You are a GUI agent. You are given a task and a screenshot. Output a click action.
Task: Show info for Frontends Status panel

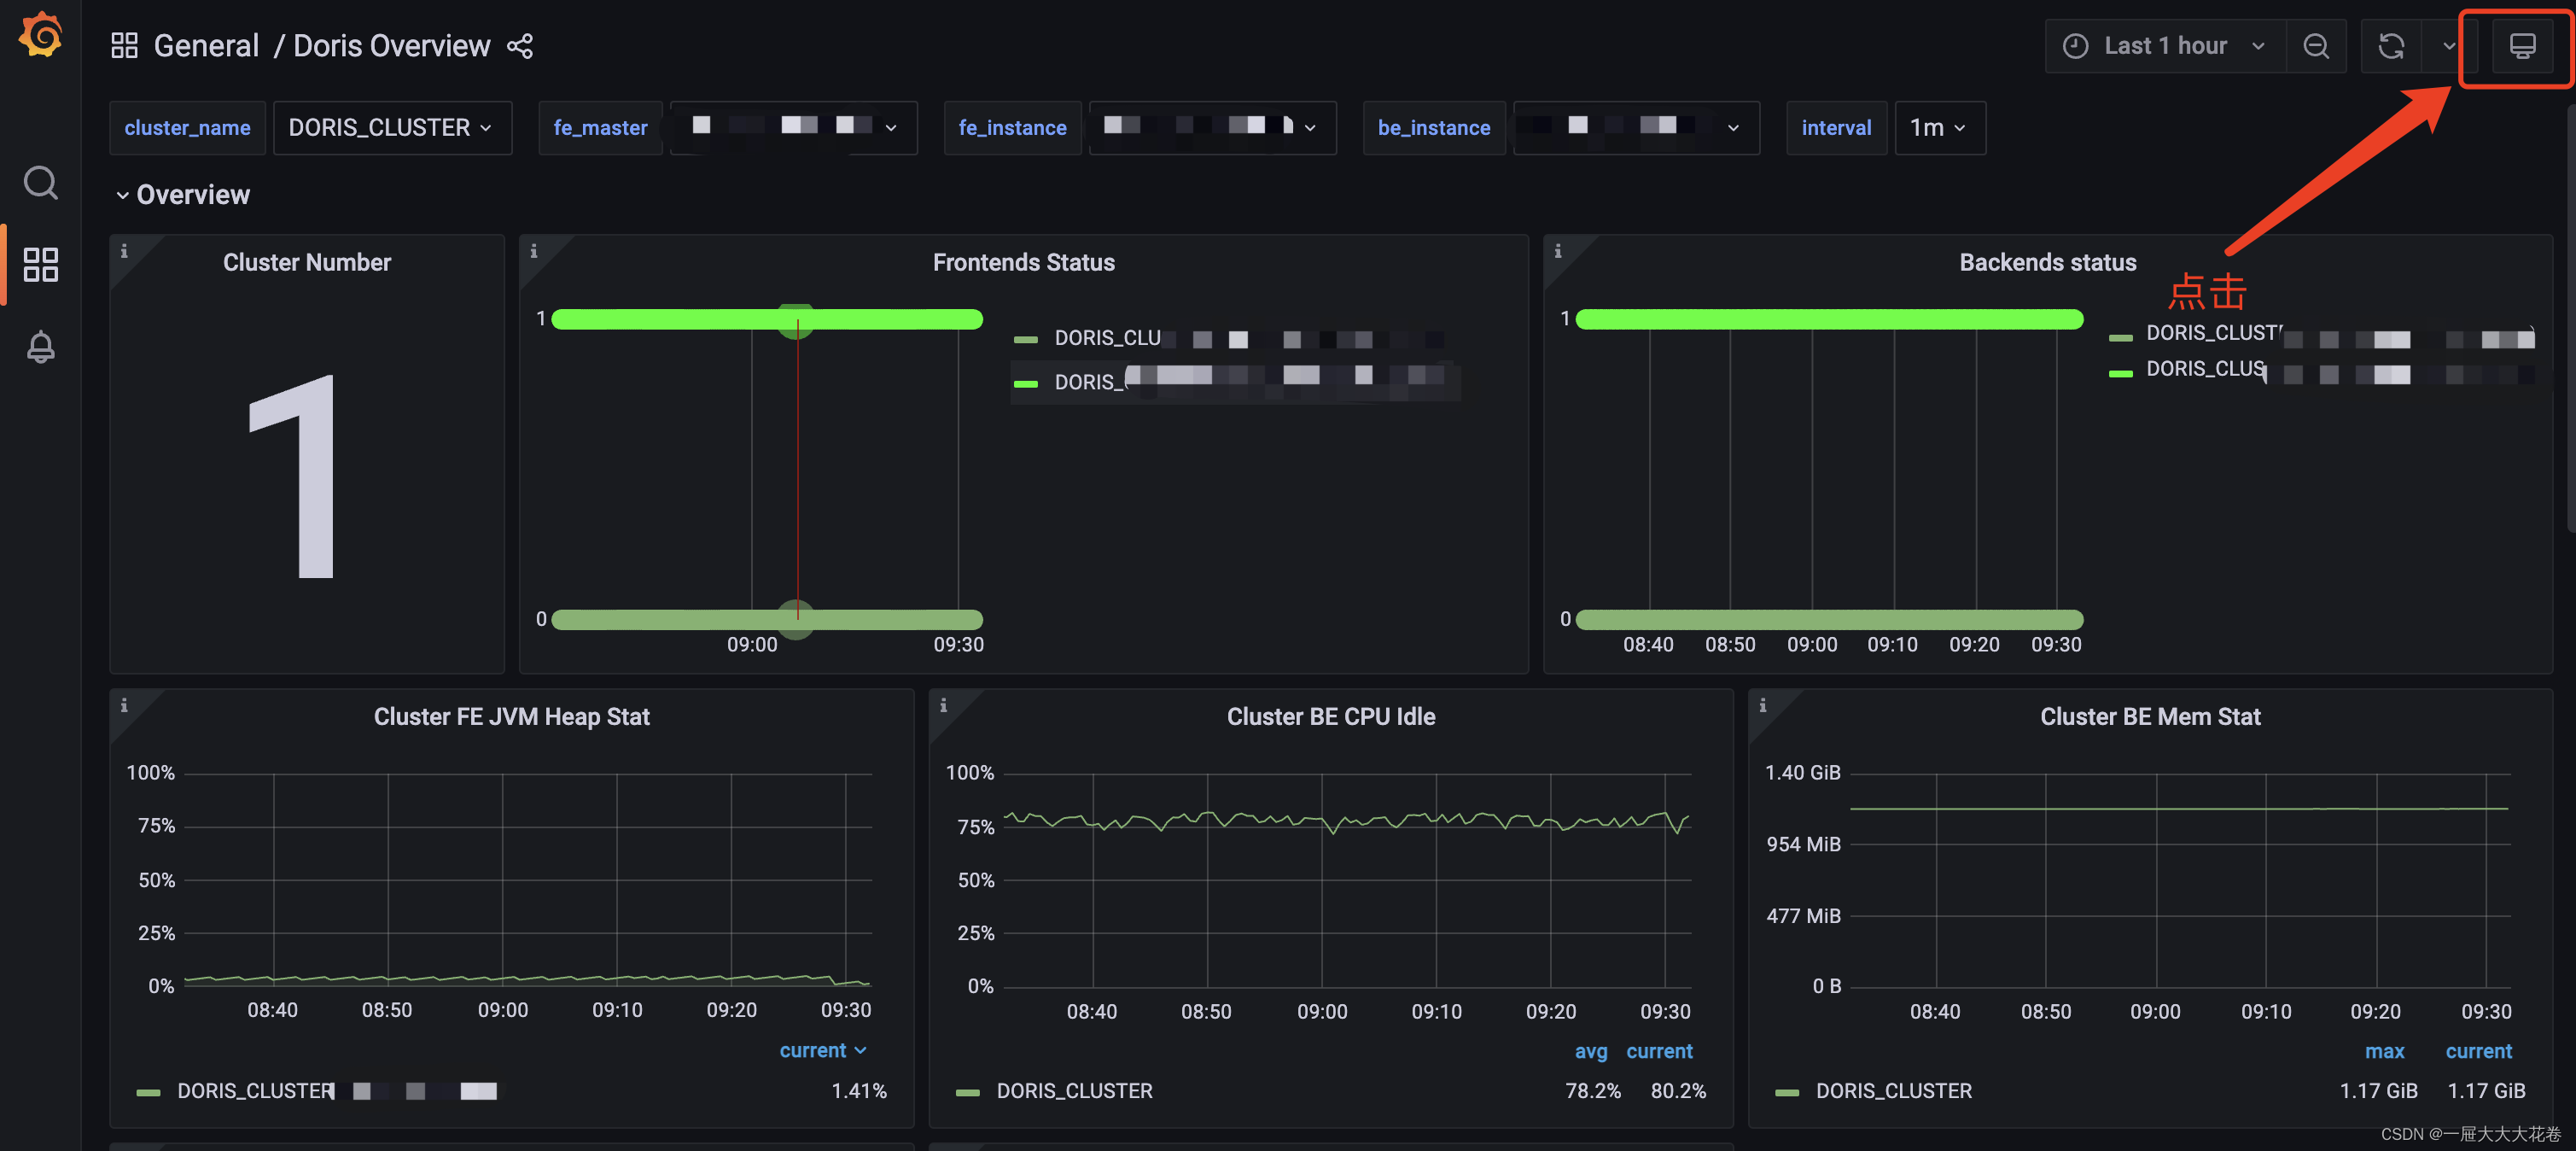pos(534,251)
